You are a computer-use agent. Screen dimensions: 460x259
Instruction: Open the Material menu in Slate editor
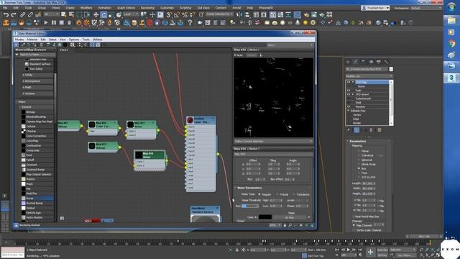coord(32,40)
